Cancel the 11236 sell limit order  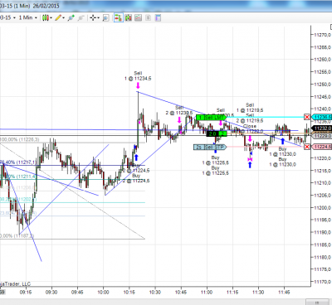click(x=307, y=117)
